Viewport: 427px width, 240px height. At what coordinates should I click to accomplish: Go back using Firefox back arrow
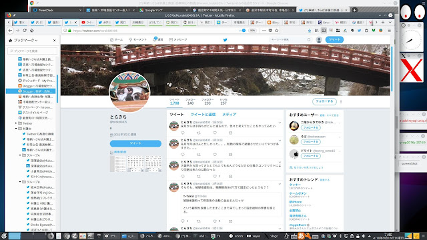(10, 31)
